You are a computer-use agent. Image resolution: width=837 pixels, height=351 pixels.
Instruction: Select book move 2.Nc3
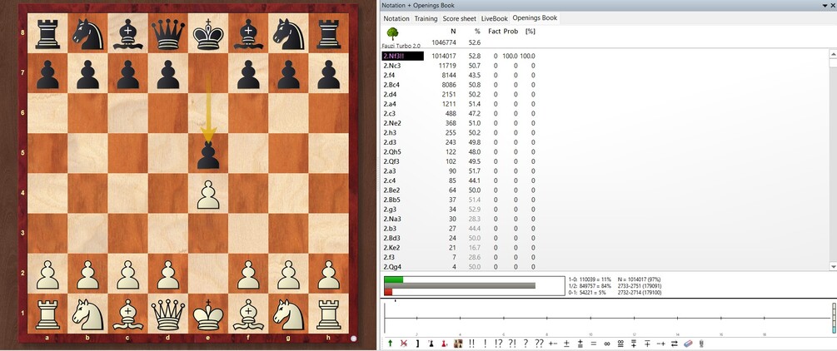click(x=393, y=66)
